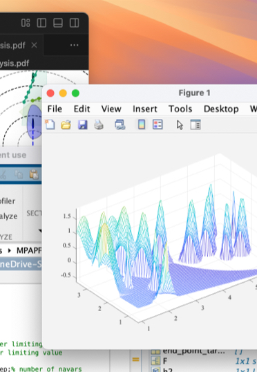Select end_point_tar variable in Workspace
The width and height of the screenshot is (257, 372).
pos(193,351)
